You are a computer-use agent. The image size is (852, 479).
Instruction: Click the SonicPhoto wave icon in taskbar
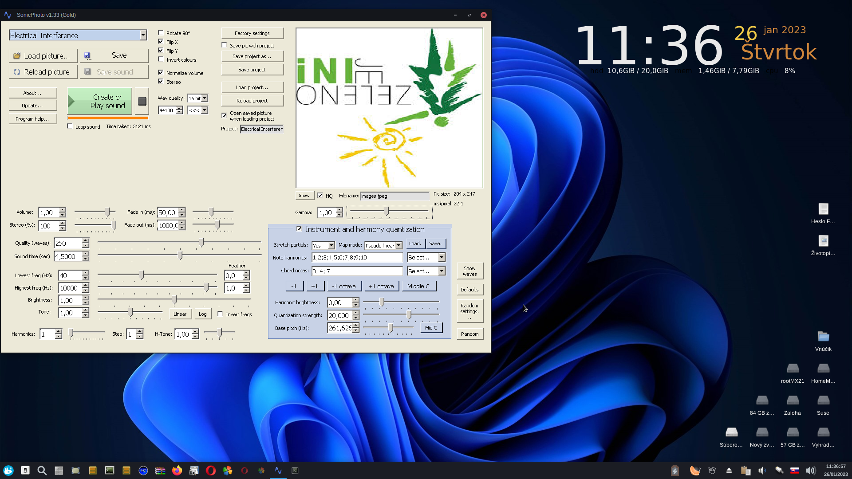pos(278,471)
